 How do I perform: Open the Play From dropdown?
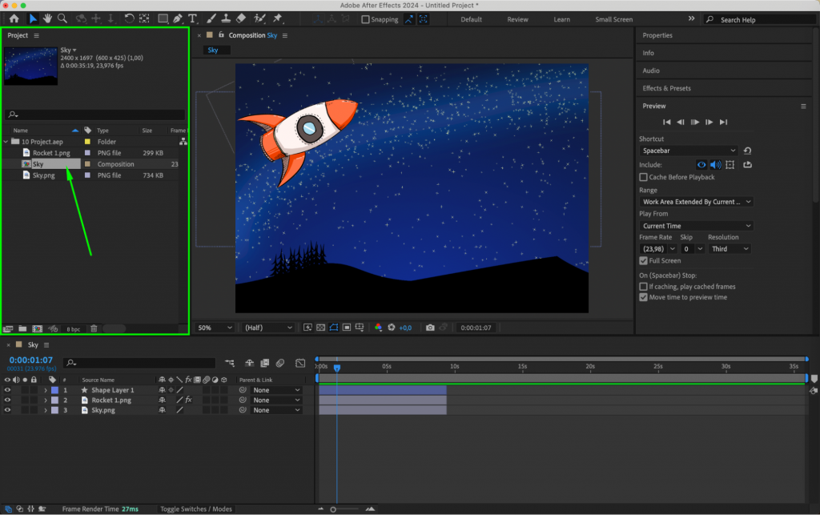(x=695, y=225)
